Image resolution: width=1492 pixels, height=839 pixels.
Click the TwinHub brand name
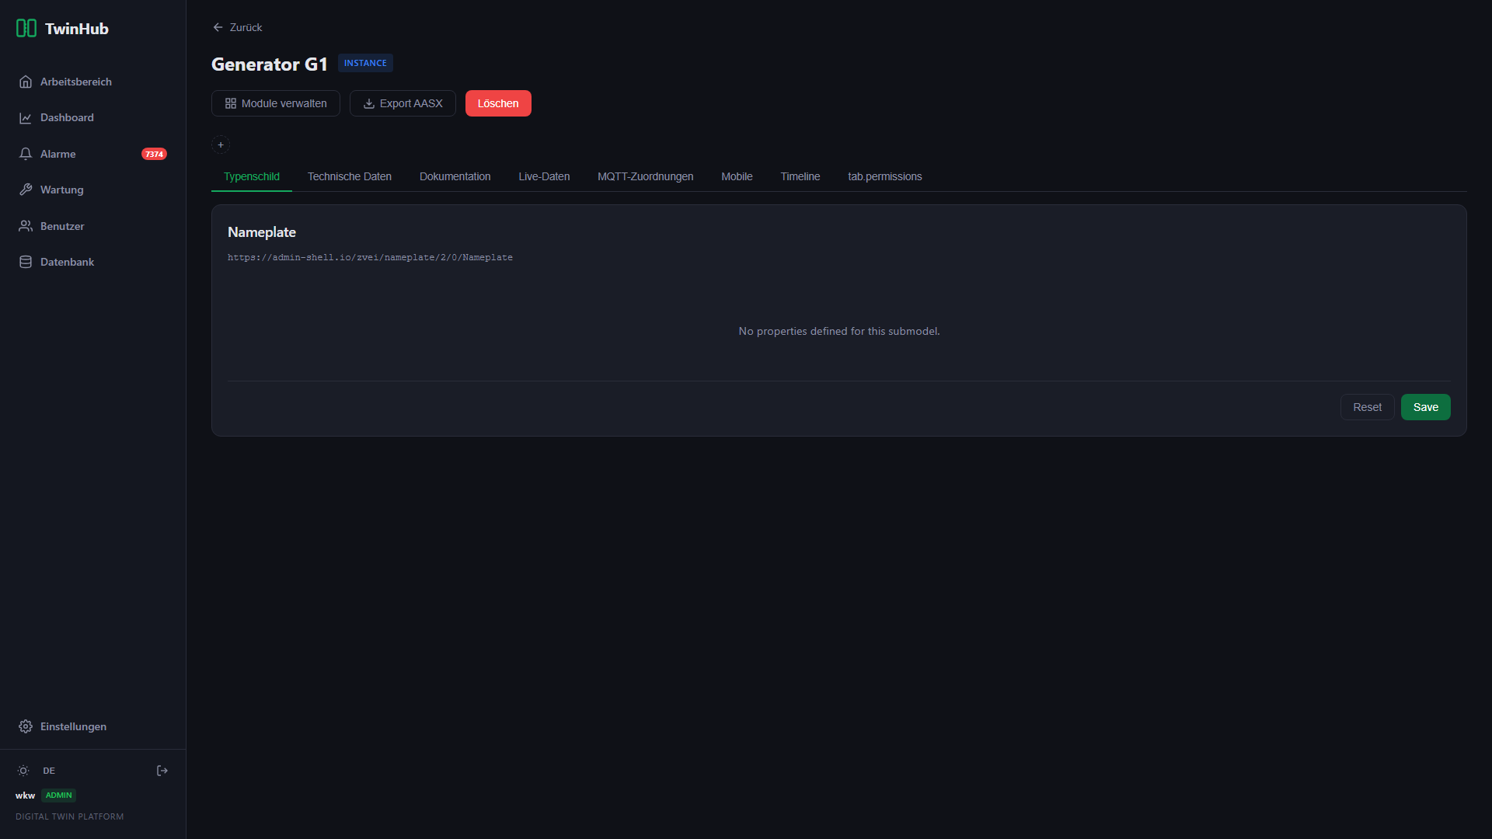click(77, 29)
